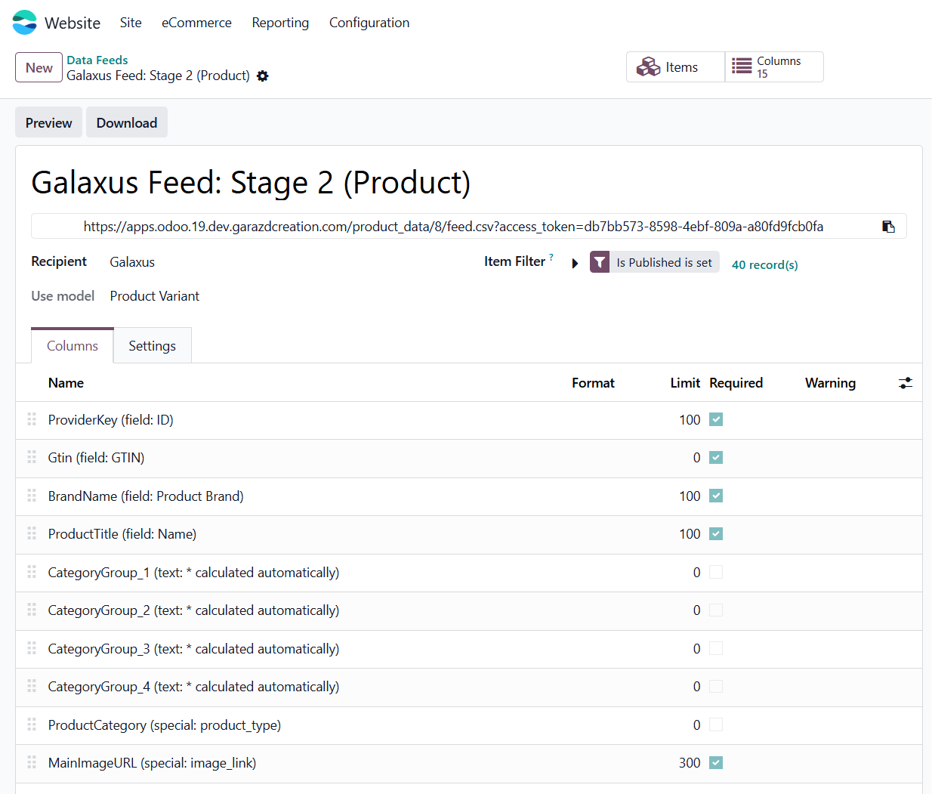Open the 40 record(s) link
Image resolution: width=932 pixels, height=794 pixels.
click(x=765, y=264)
